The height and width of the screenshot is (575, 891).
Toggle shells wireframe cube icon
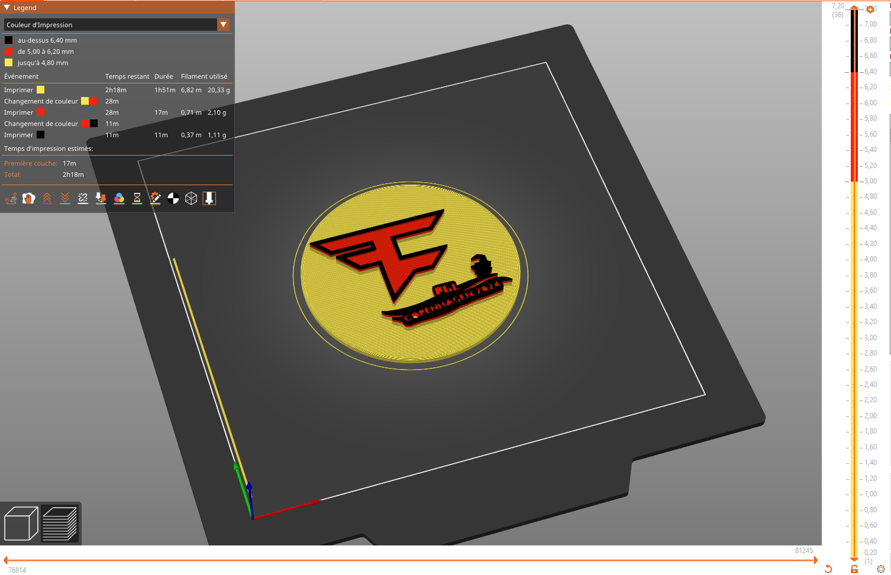coord(191,198)
